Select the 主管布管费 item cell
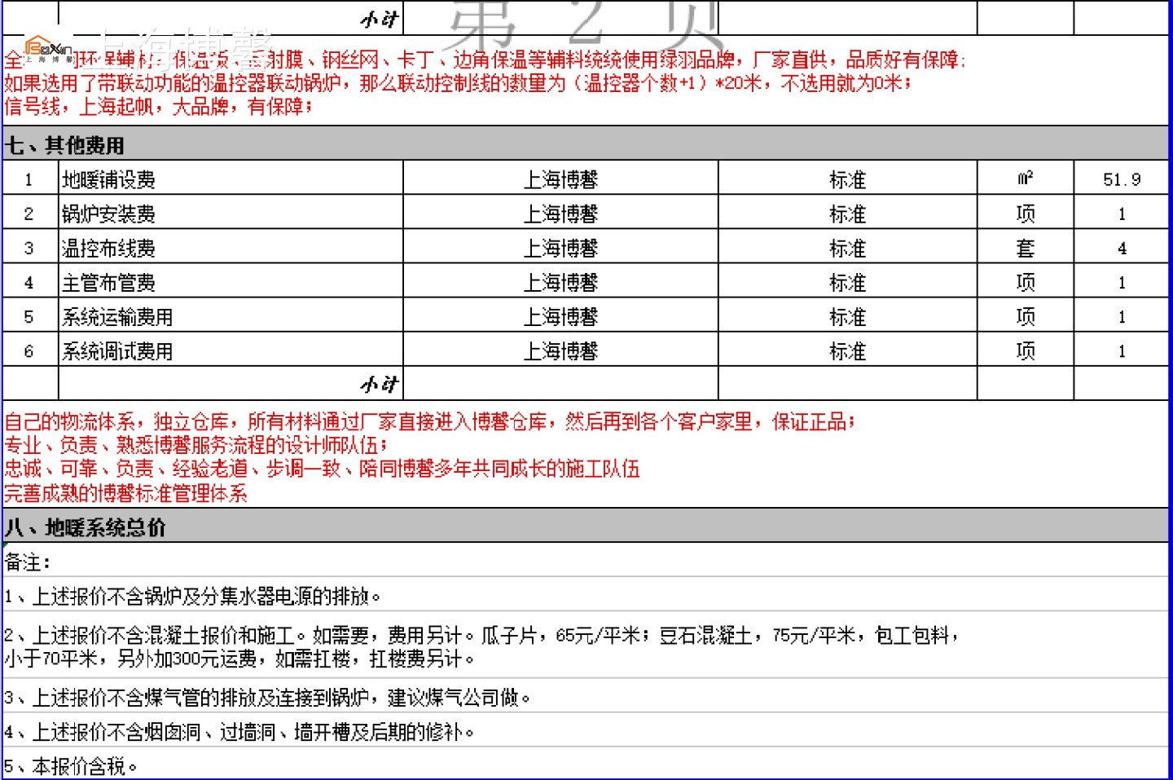The image size is (1173, 780). [x=231, y=283]
